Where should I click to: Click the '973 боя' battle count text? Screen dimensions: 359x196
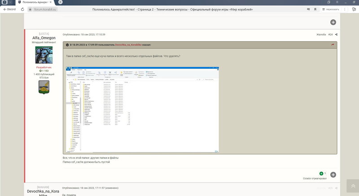pyautogui.click(x=44, y=78)
